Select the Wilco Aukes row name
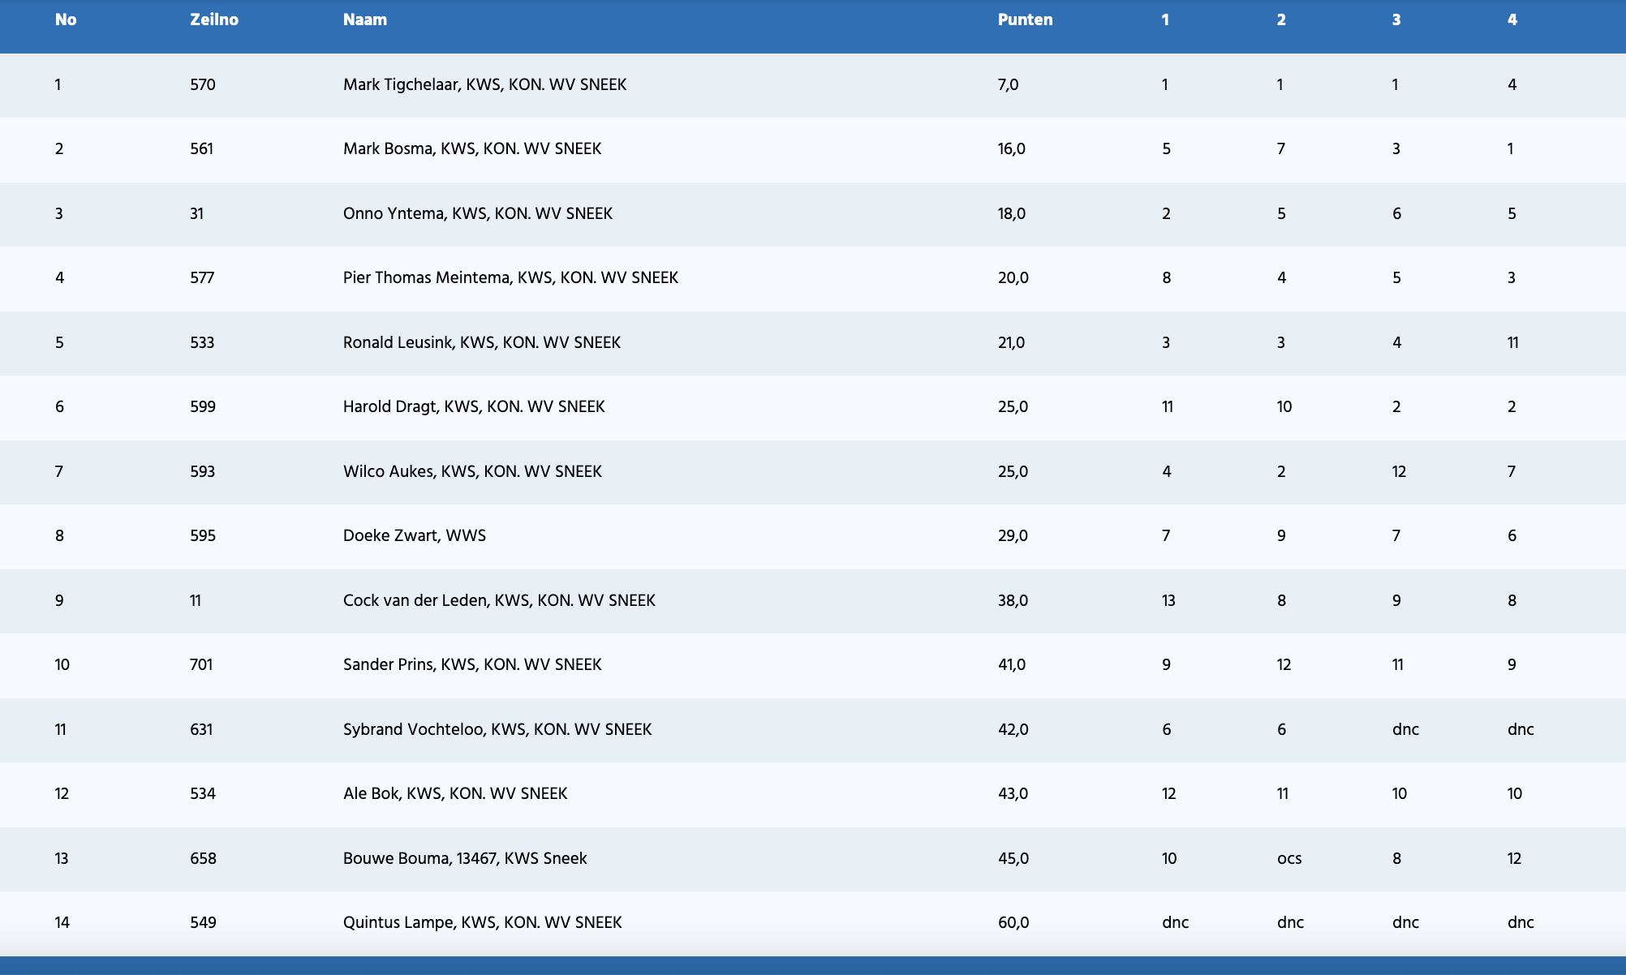Screen dimensions: 1626x975 [x=472, y=472]
